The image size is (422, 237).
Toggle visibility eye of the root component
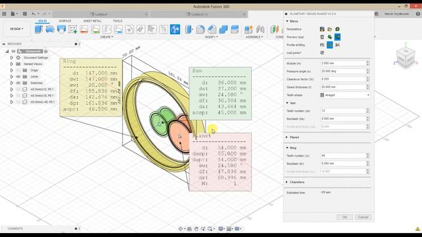(13, 51)
